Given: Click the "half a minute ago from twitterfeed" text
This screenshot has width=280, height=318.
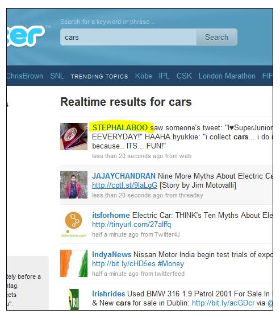Looking at the screenshot, I should [138, 274].
